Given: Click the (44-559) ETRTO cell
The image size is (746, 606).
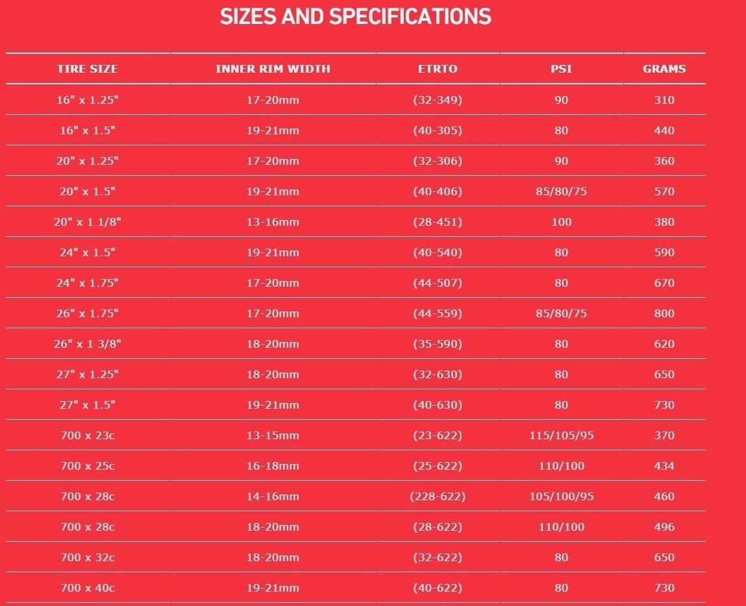Looking at the screenshot, I should (x=438, y=313).
